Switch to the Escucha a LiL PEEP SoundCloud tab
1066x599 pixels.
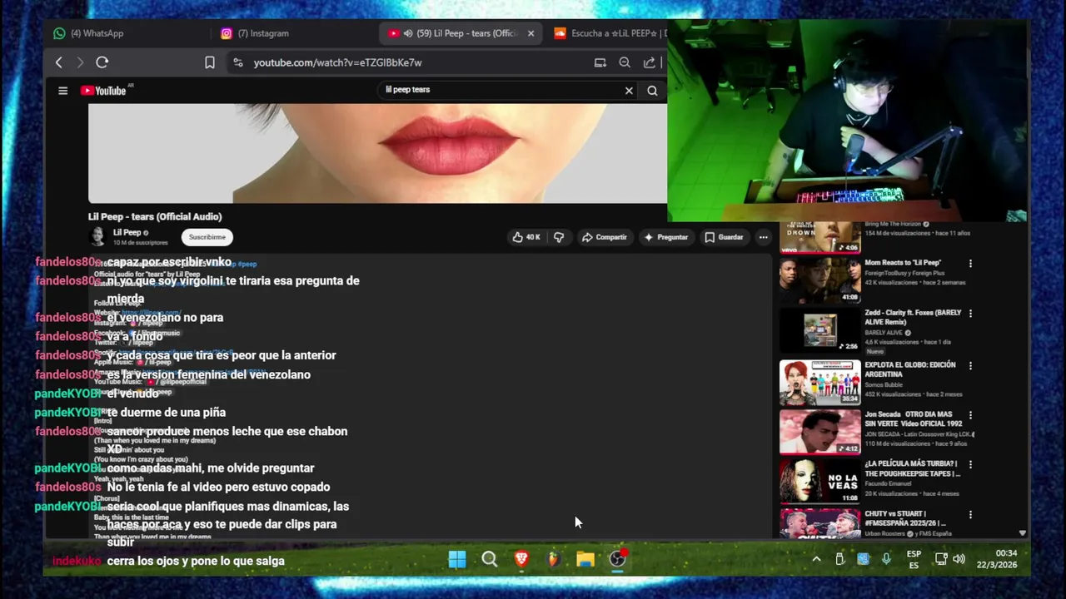[x=610, y=33]
